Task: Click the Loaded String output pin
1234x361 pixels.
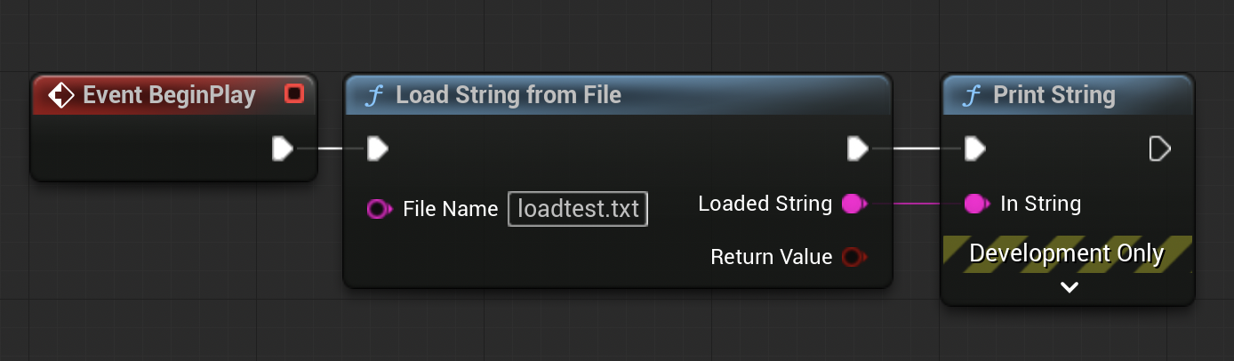Action: click(854, 204)
